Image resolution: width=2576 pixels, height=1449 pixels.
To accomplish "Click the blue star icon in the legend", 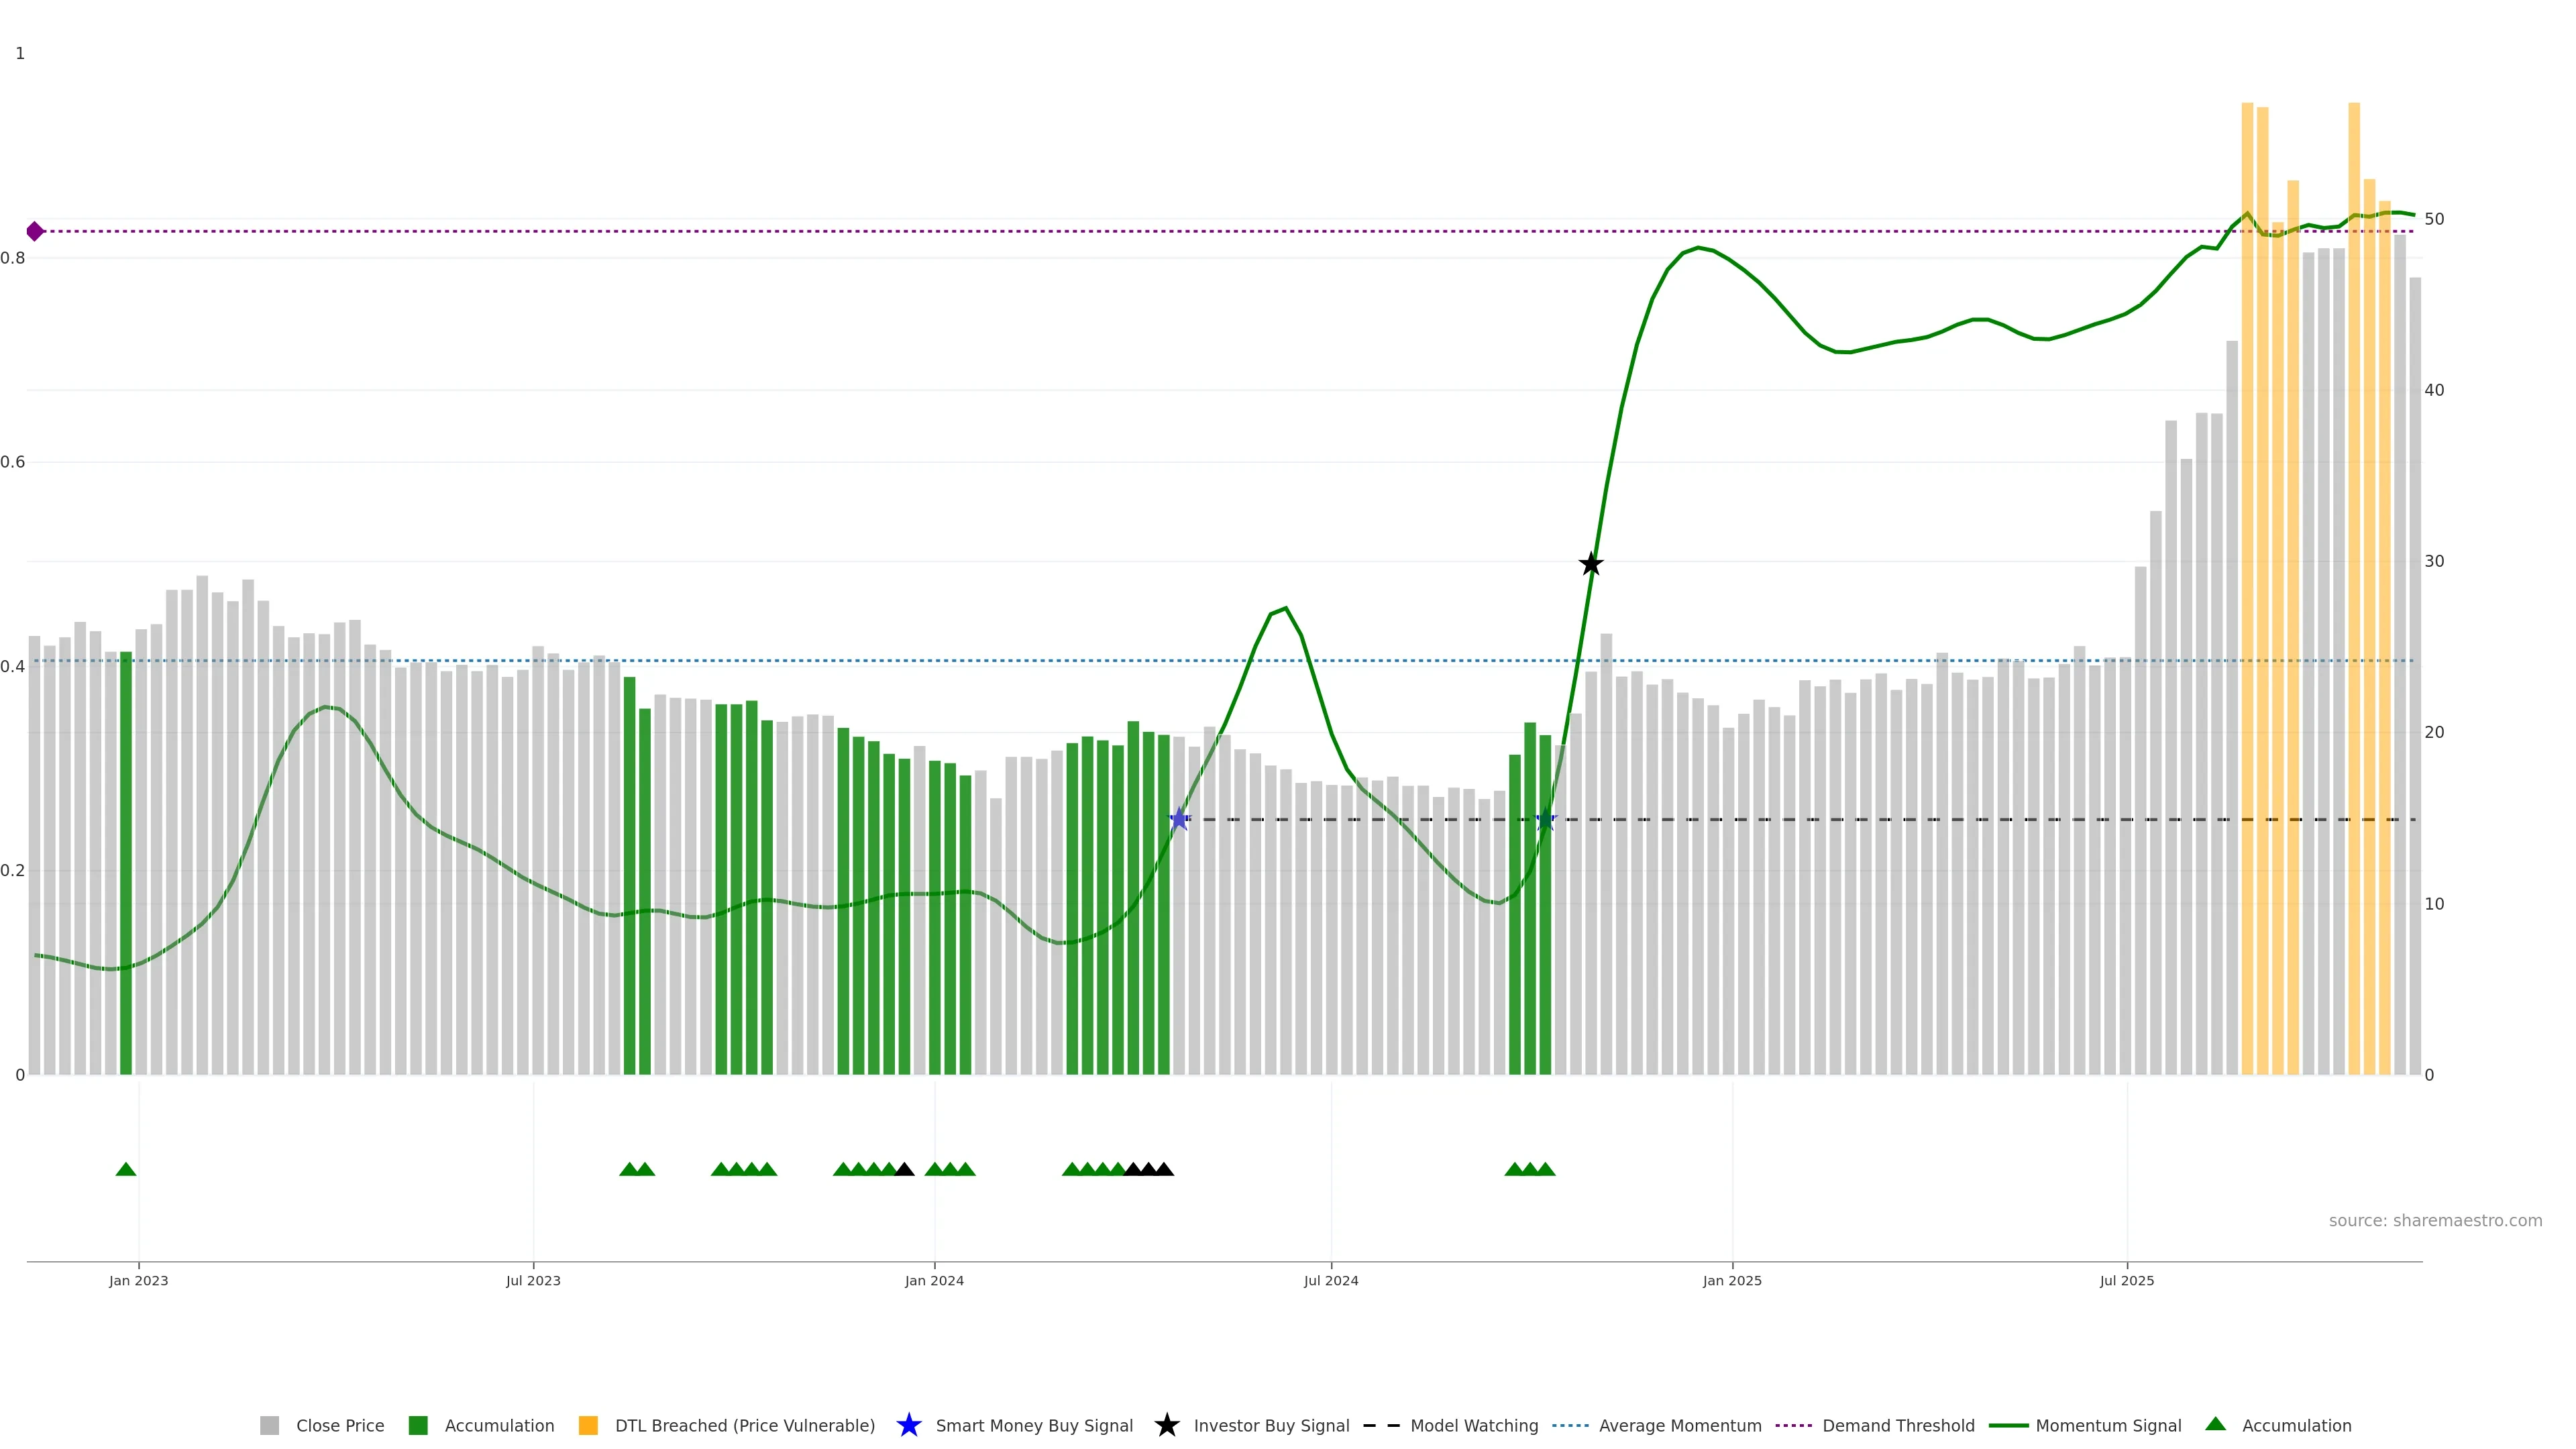I will pos(908,1425).
